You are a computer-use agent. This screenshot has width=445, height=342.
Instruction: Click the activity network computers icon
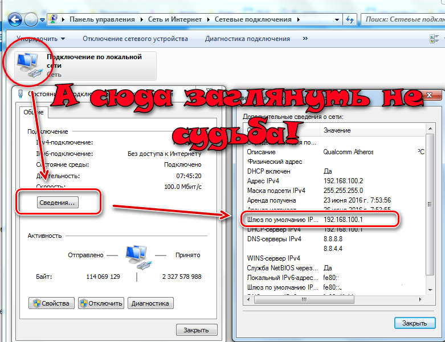pos(136,258)
